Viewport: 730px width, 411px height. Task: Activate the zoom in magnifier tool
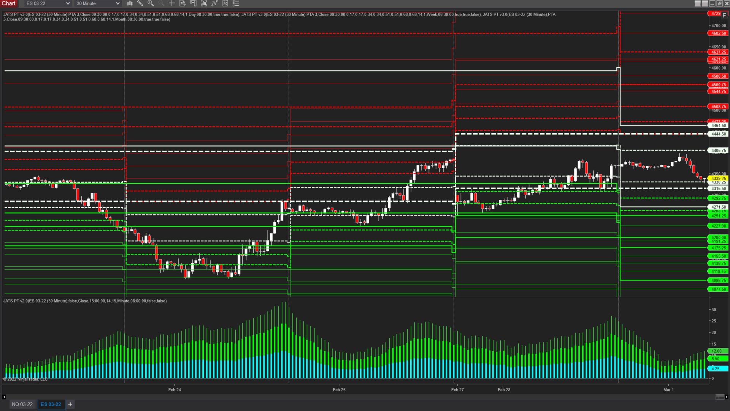tap(151, 3)
